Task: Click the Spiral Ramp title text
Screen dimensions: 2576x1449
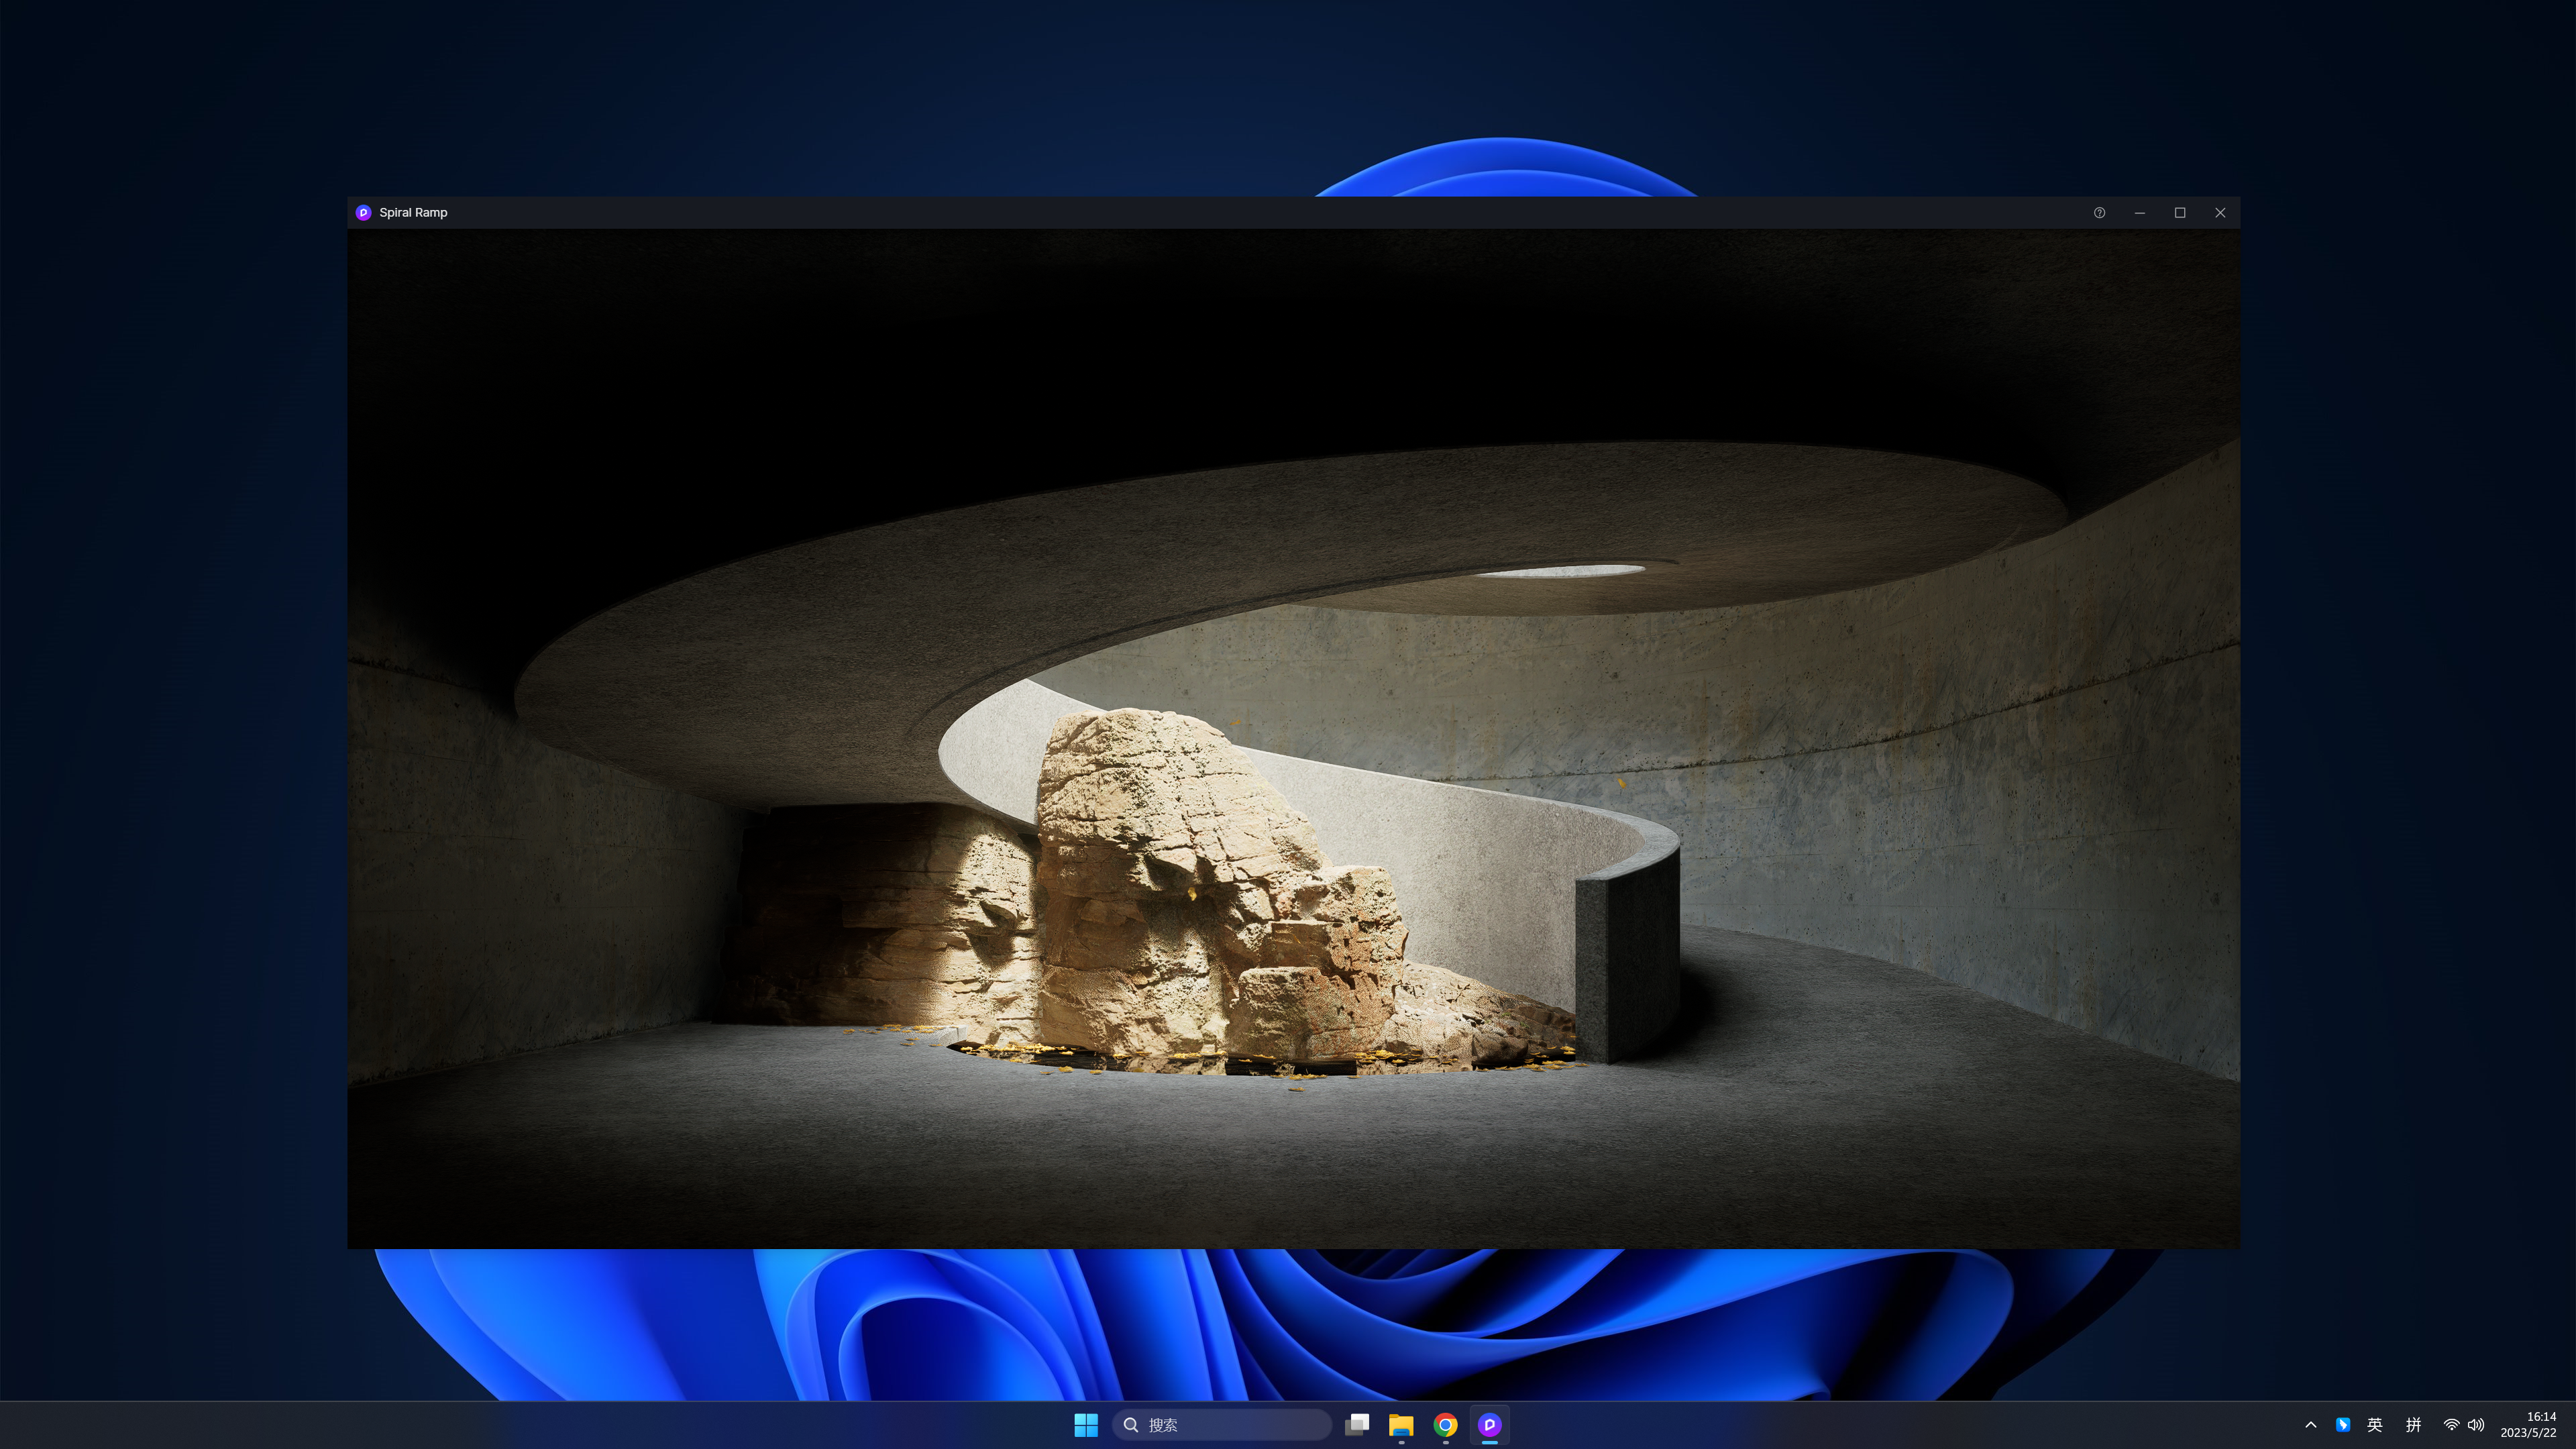Action: 413,212
